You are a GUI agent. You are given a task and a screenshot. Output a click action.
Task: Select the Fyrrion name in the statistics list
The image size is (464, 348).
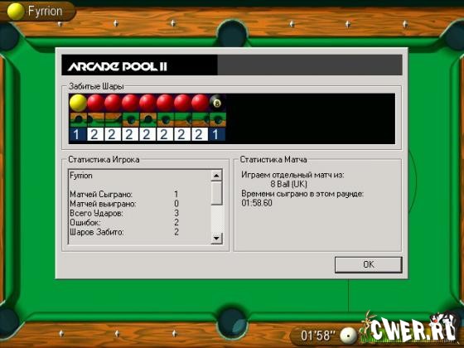pos(81,176)
